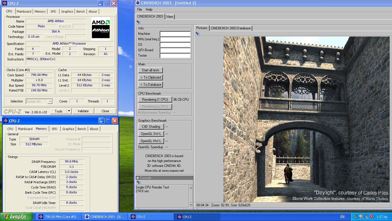The height and width of the screenshot is (221, 392).
Task: Open Mainboard tab in the Processor CPU-Z window
Action: pos(24,12)
